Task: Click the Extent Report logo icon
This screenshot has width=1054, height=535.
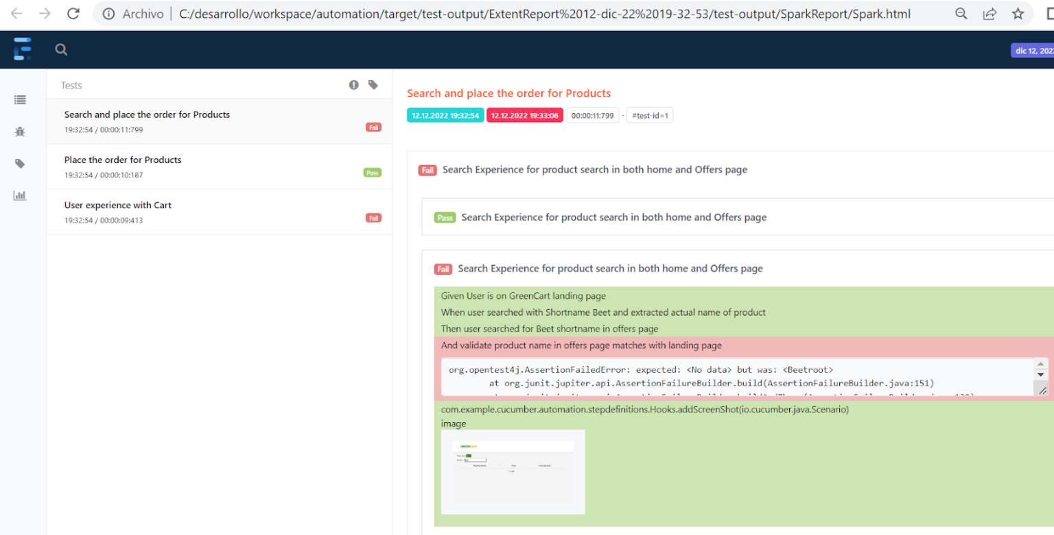Action: pyautogui.click(x=22, y=49)
